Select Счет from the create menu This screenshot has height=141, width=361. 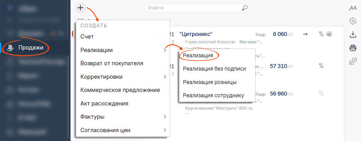87,36
